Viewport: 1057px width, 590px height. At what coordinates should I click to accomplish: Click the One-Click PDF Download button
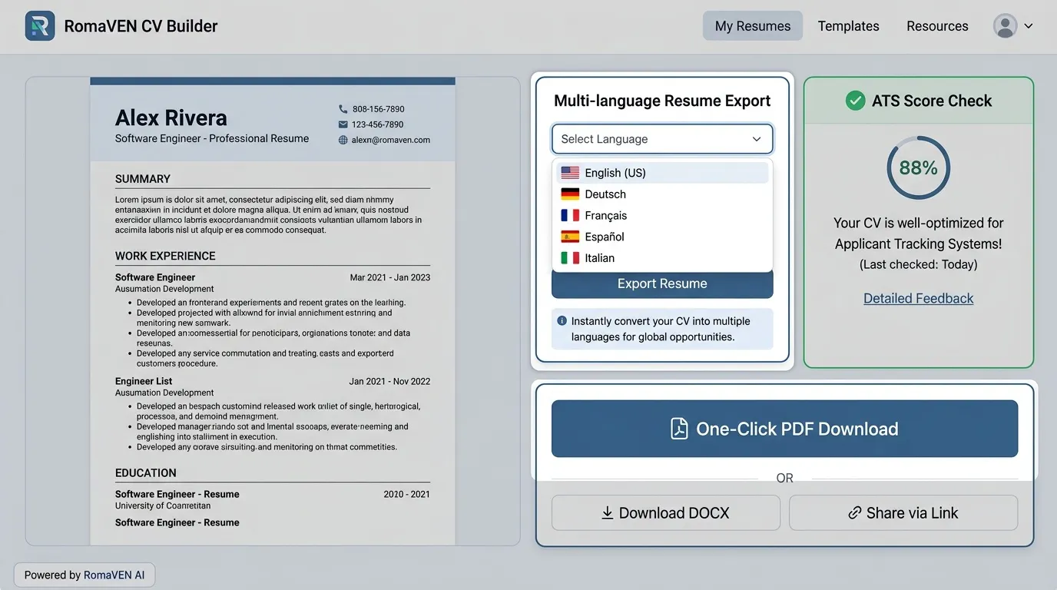coord(784,429)
